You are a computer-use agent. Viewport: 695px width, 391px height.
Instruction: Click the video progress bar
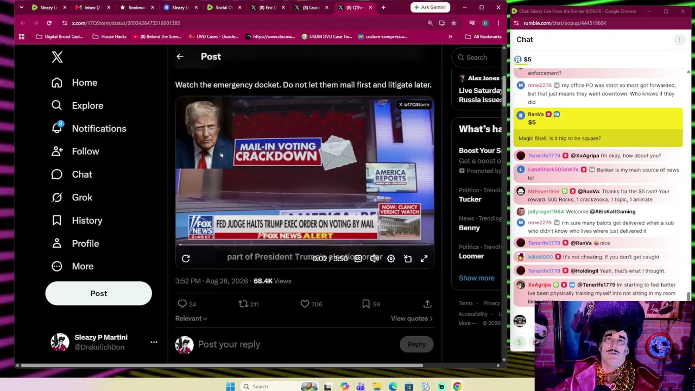click(304, 245)
